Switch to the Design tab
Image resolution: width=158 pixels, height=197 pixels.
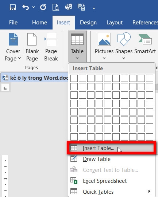(88, 23)
